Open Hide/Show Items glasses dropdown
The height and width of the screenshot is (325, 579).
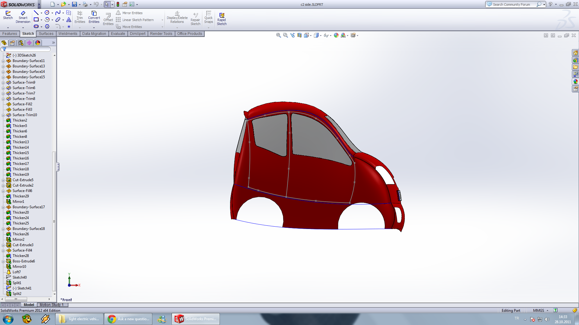click(x=331, y=36)
